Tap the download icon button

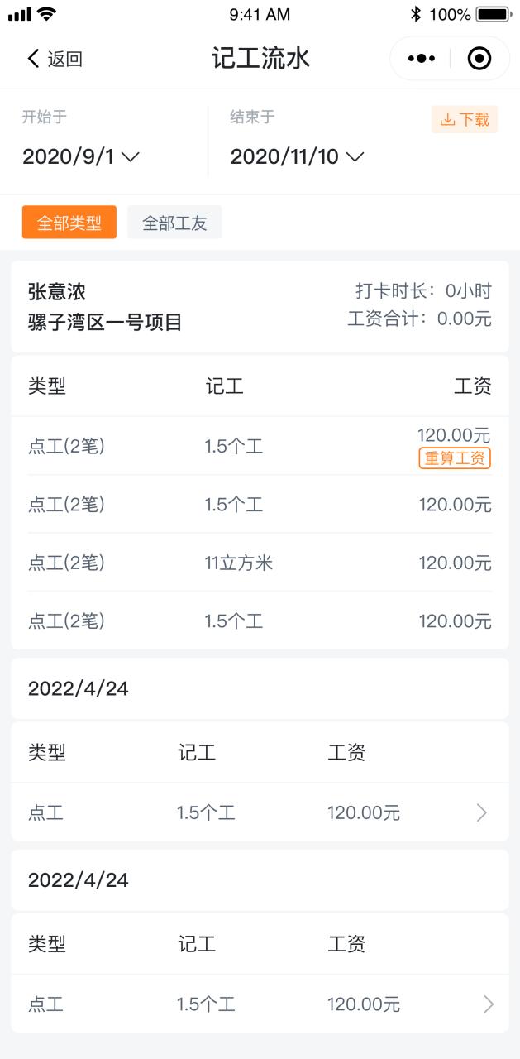[465, 120]
